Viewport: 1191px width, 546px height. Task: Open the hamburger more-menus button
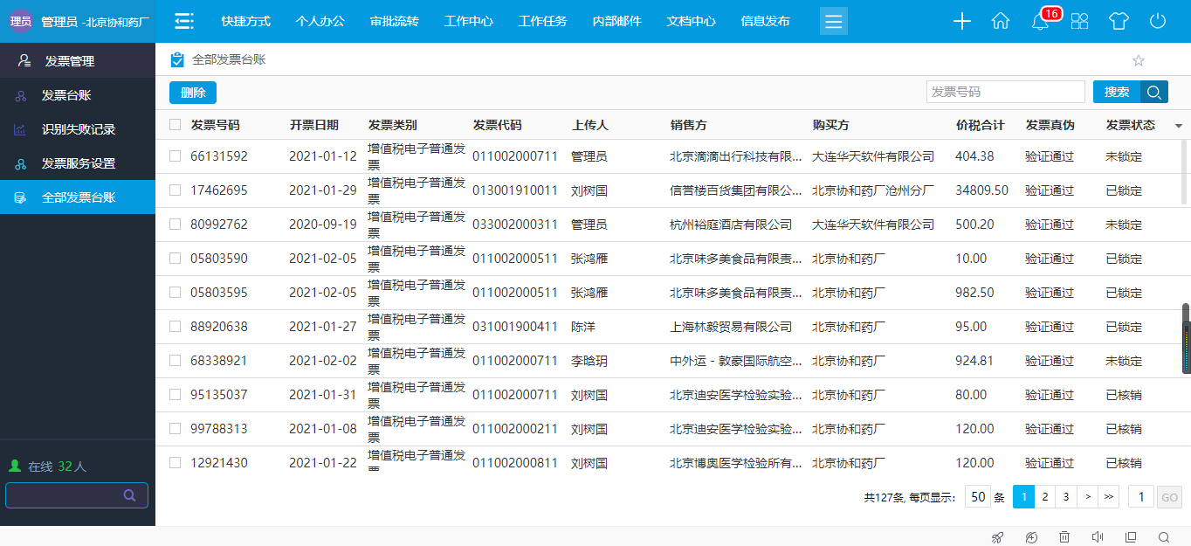pos(833,21)
